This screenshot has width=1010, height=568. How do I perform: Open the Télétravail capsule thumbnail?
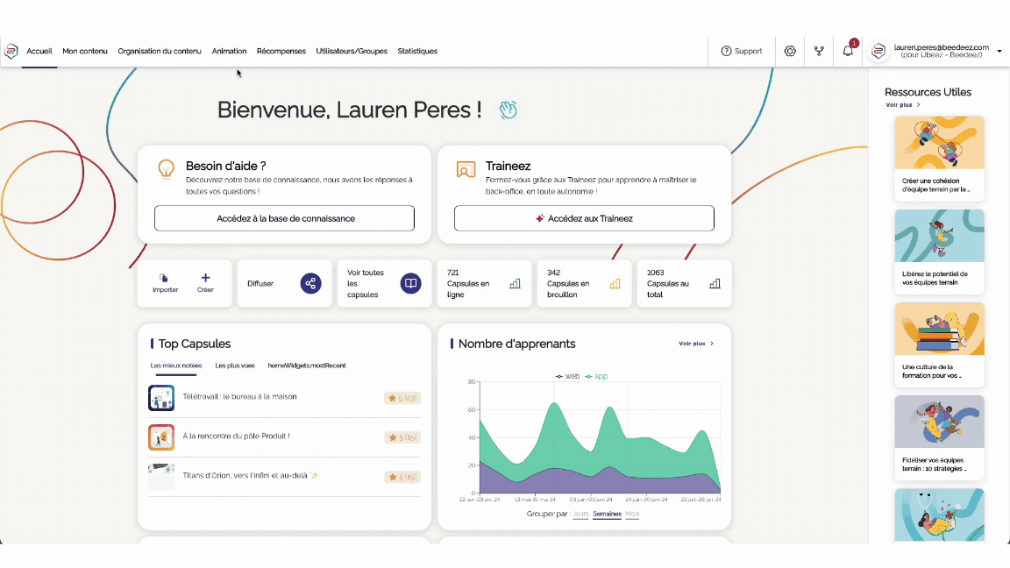click(161, 398)
